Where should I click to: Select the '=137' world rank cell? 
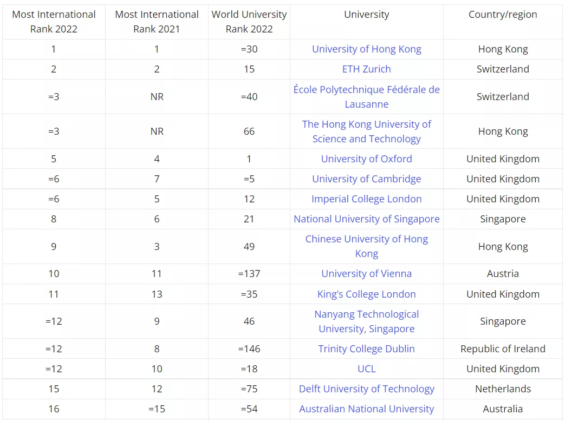pyautogui.click(x=249, y=273)
